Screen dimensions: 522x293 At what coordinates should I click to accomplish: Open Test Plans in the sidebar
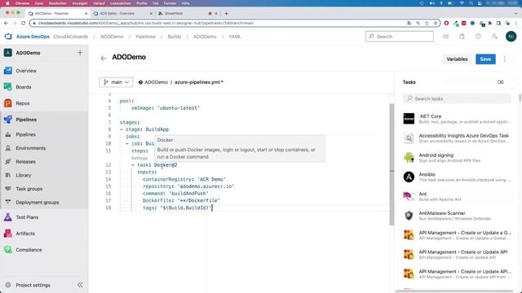tap(27, 217)
